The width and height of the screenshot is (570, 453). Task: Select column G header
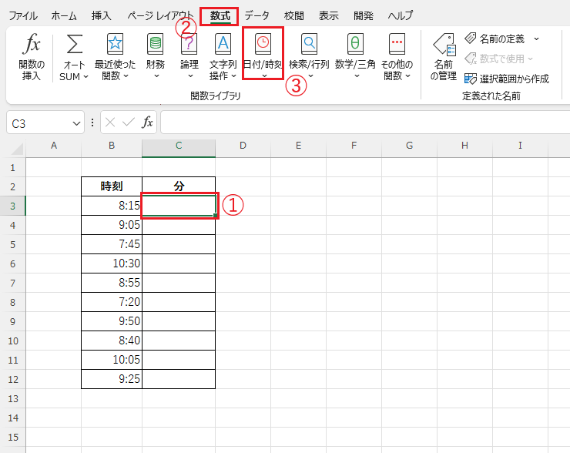click(x=409, y=146)
